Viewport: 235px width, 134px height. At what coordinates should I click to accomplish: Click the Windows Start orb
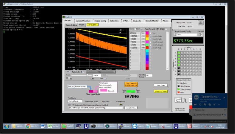[7, 126]
